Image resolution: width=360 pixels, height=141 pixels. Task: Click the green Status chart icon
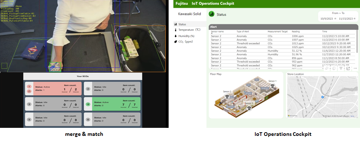(x=212, y=14)
